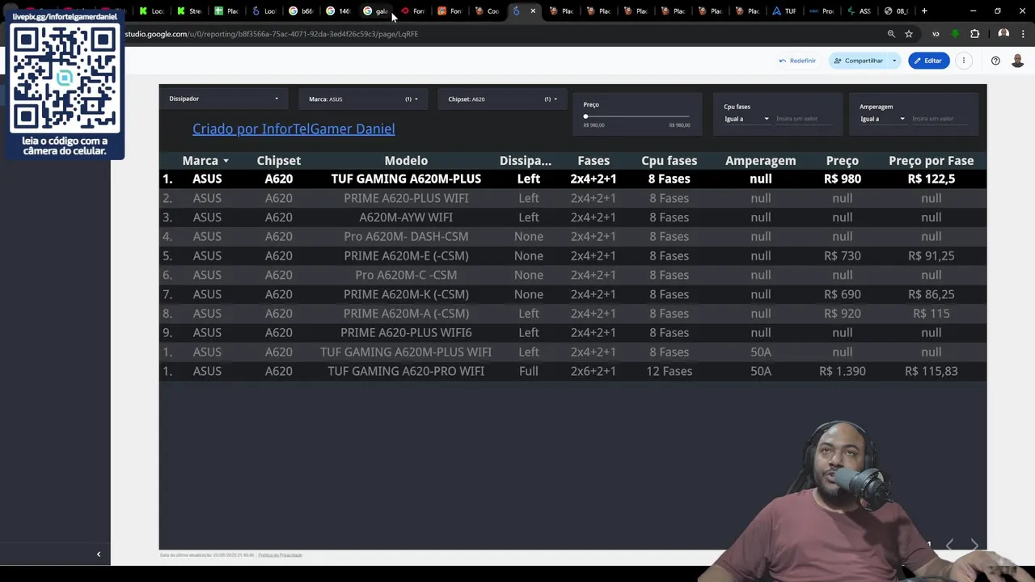Select the PRIME A620-PLUS WIFI6 cell
1035x582 pixels.
[406, 332]
